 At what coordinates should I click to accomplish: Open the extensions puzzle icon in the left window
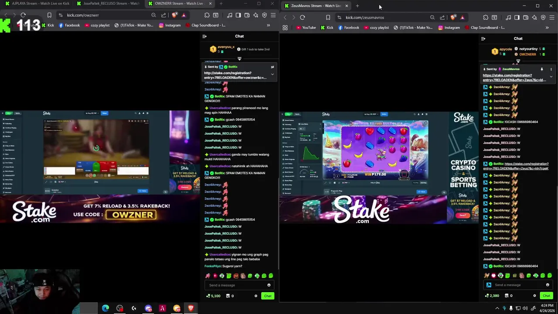click(207, 15)
